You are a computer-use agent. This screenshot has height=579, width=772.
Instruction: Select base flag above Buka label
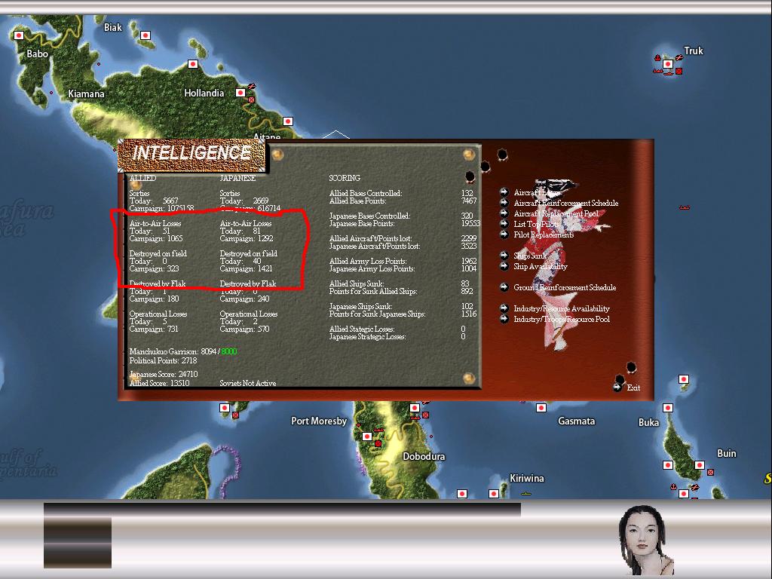click(668, 408)
